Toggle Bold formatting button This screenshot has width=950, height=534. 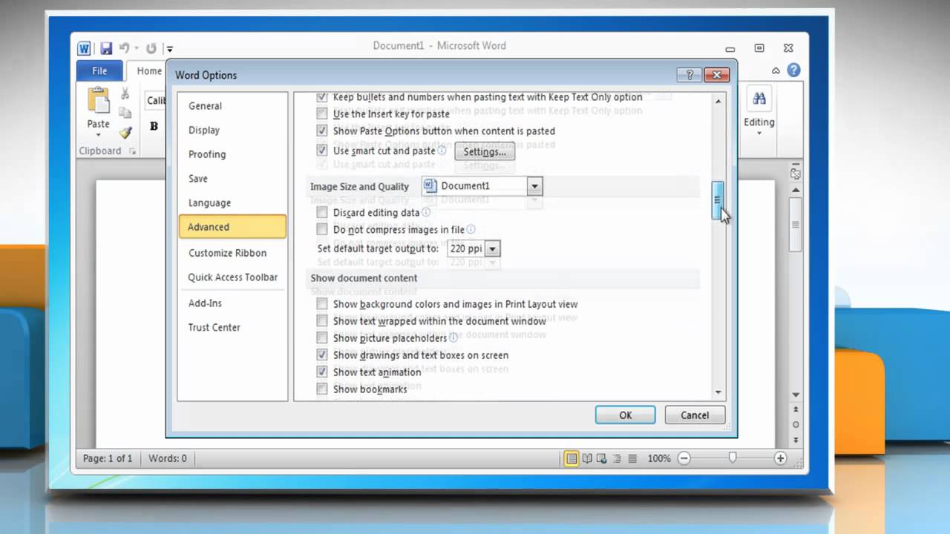click(x=154, y=126)
